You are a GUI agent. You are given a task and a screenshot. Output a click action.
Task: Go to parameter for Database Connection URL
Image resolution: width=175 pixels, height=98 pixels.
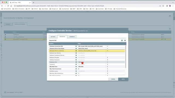coord(107,46)
